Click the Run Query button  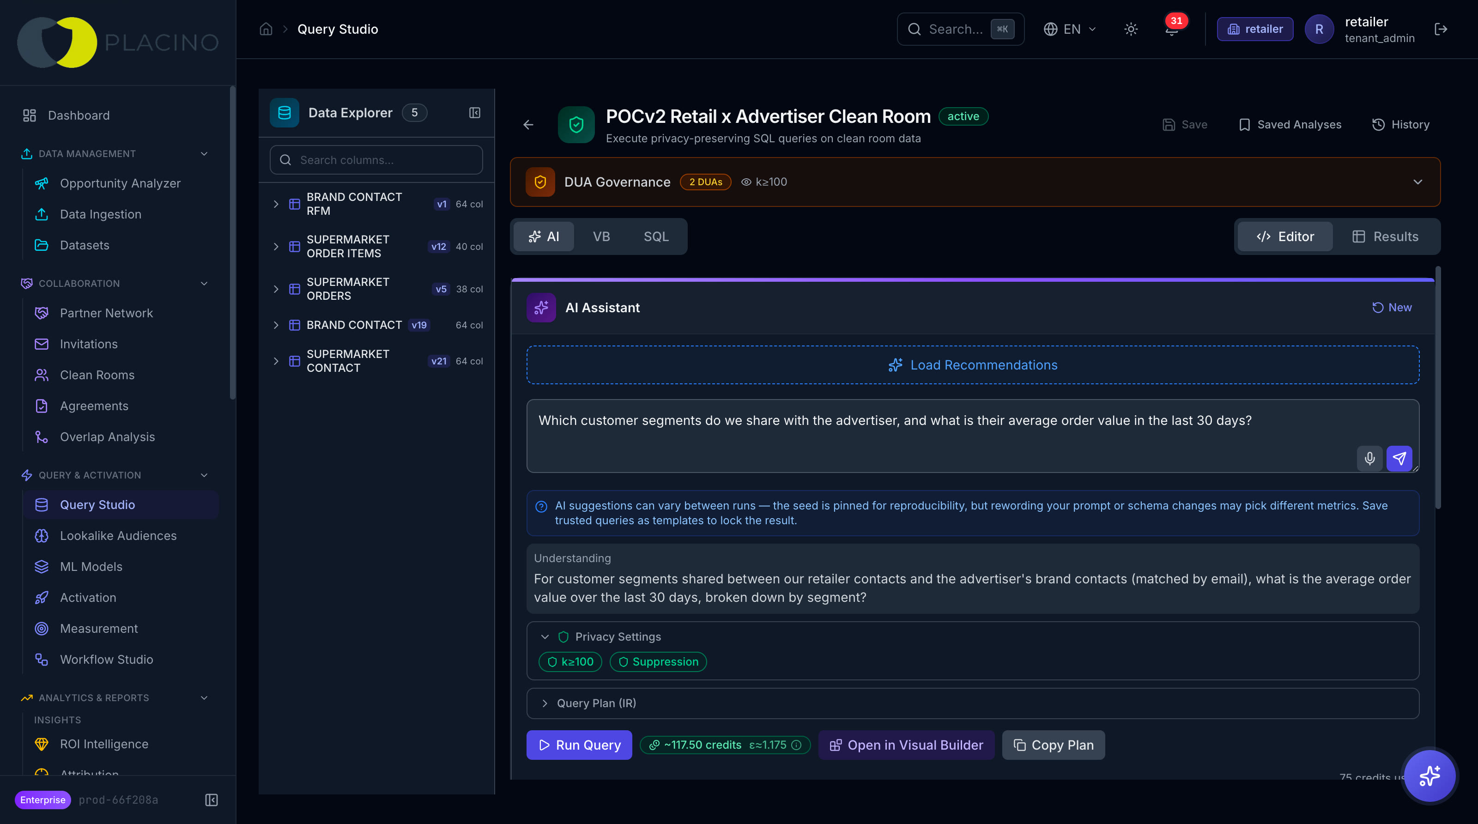[x=579, y=745]
